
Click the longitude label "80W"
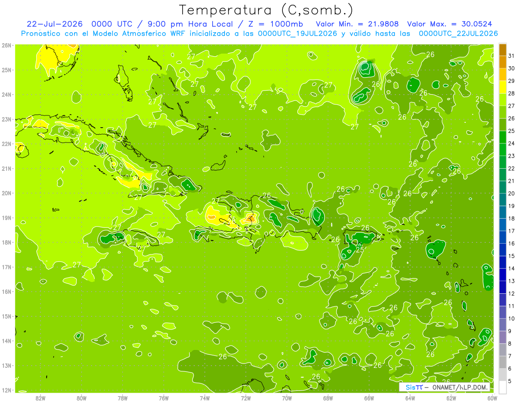(82, 398)
